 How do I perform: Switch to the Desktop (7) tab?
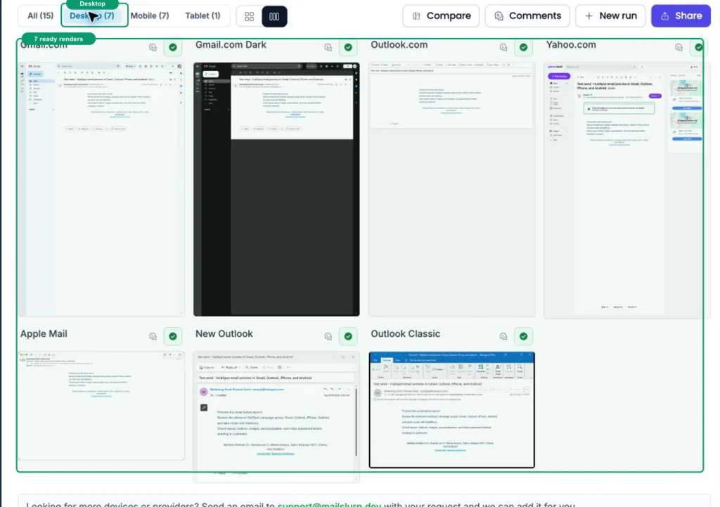(x=94, y=16)
